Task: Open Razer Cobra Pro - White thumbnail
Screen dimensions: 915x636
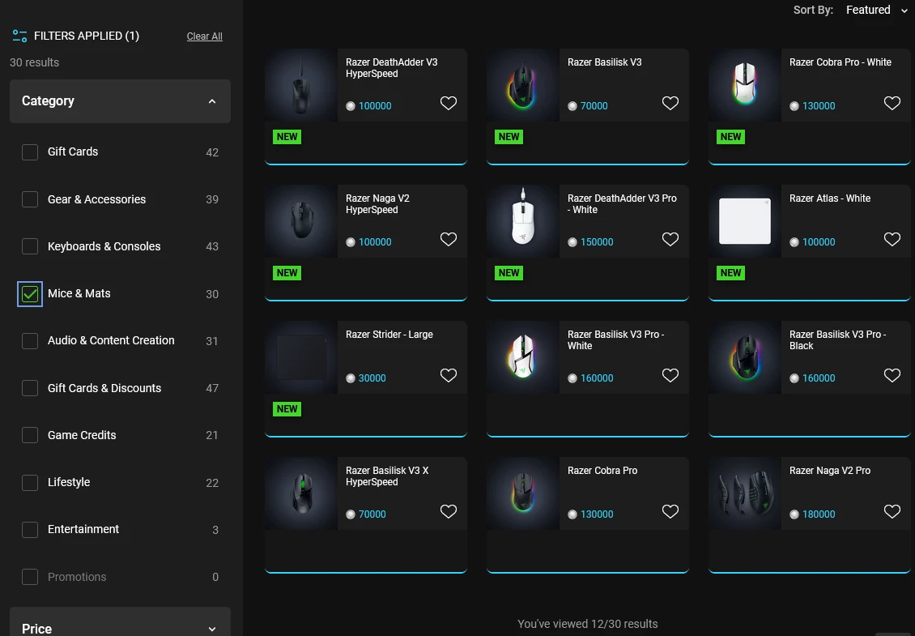Action: [745, 85]
